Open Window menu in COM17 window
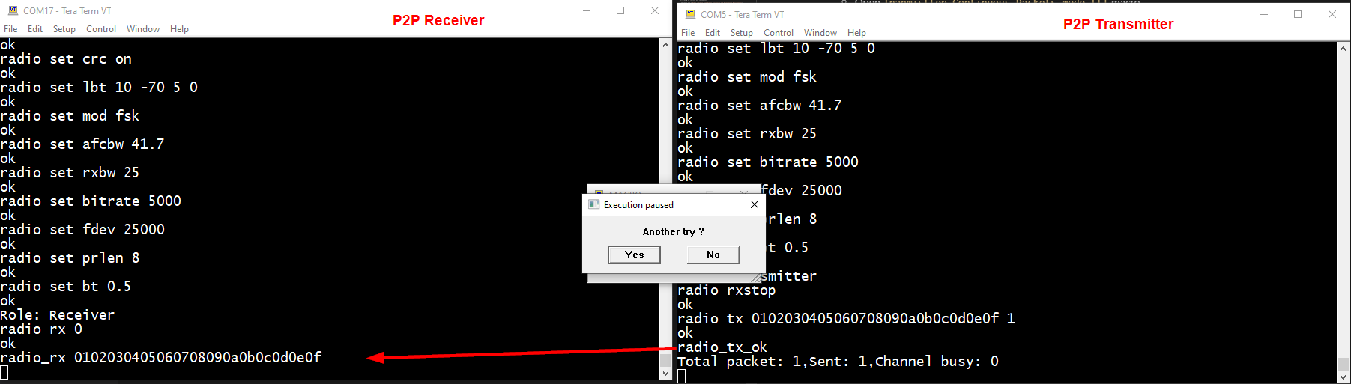The width and height of the screenshot is (1351, 384). [x=143, y=29]
